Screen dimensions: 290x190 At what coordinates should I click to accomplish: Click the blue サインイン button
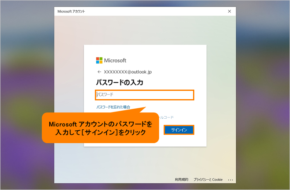click(179, 130)
